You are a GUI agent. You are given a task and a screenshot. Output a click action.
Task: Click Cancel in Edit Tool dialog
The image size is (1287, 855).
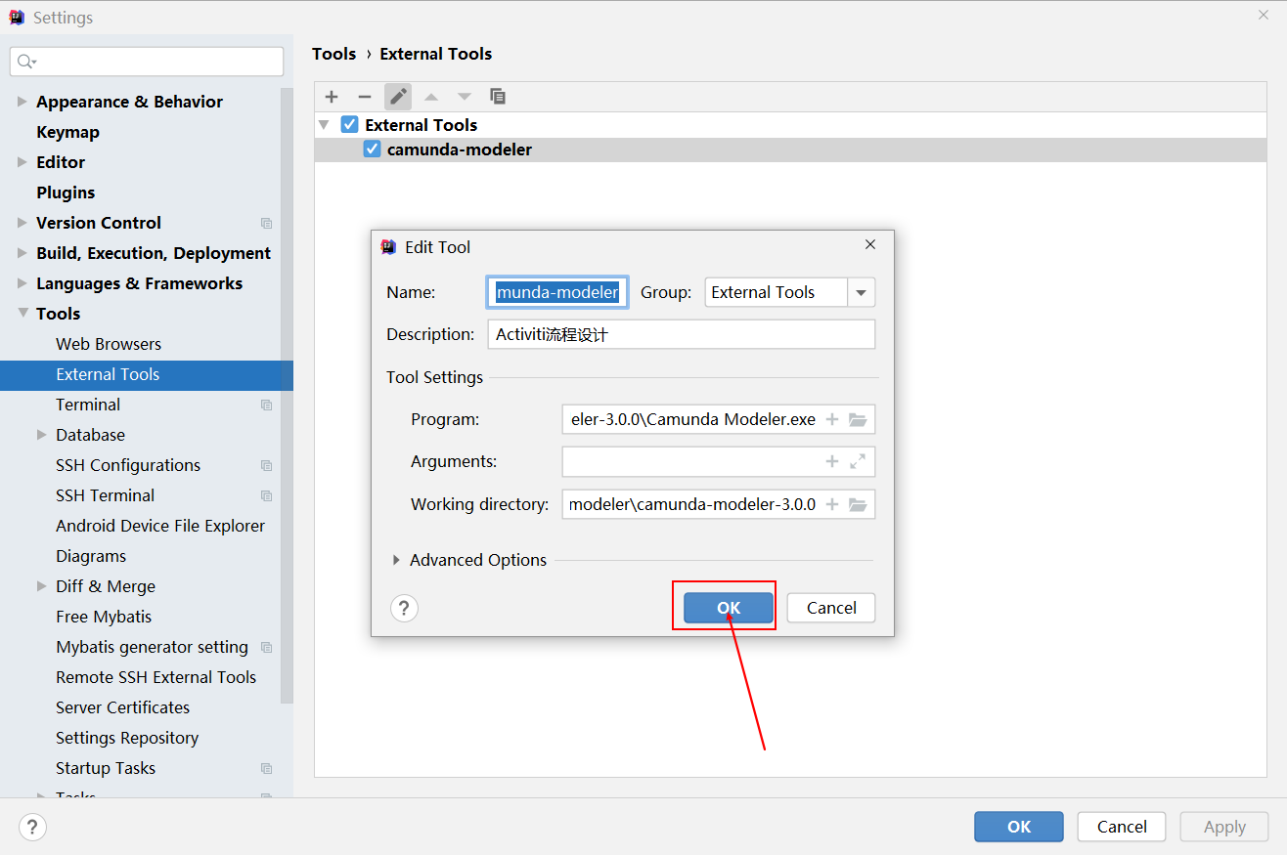[x=831, y=608]
